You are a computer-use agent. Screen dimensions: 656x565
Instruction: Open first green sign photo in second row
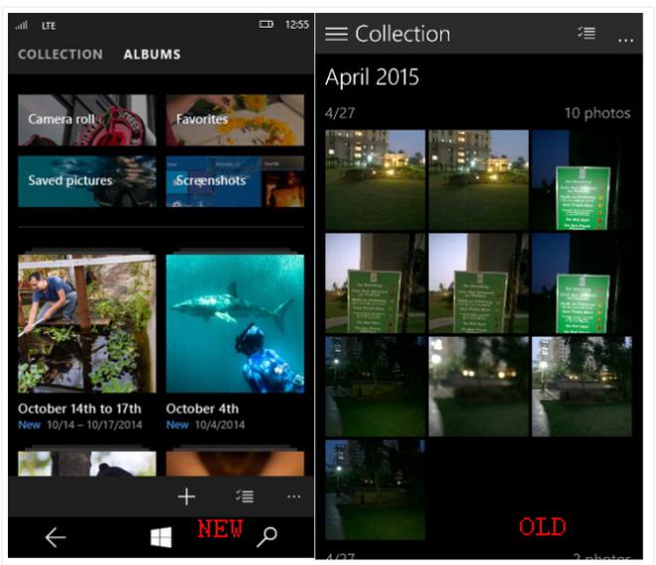tap(376, 283)
